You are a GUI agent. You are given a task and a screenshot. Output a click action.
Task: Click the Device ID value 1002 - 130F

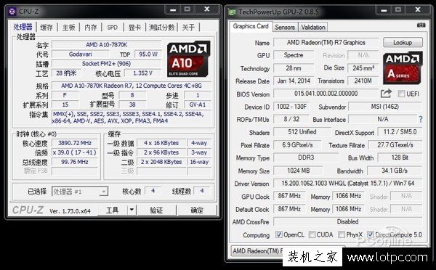(291, 107)
